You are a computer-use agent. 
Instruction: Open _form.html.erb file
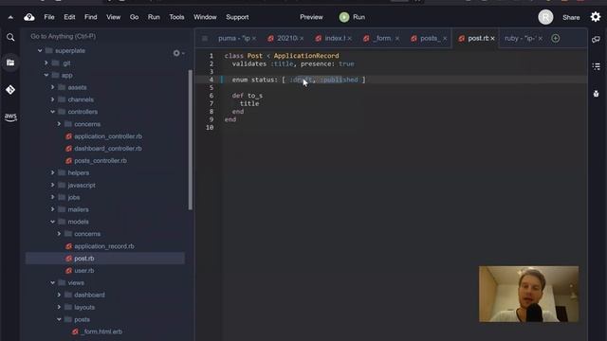coord(102,332)
